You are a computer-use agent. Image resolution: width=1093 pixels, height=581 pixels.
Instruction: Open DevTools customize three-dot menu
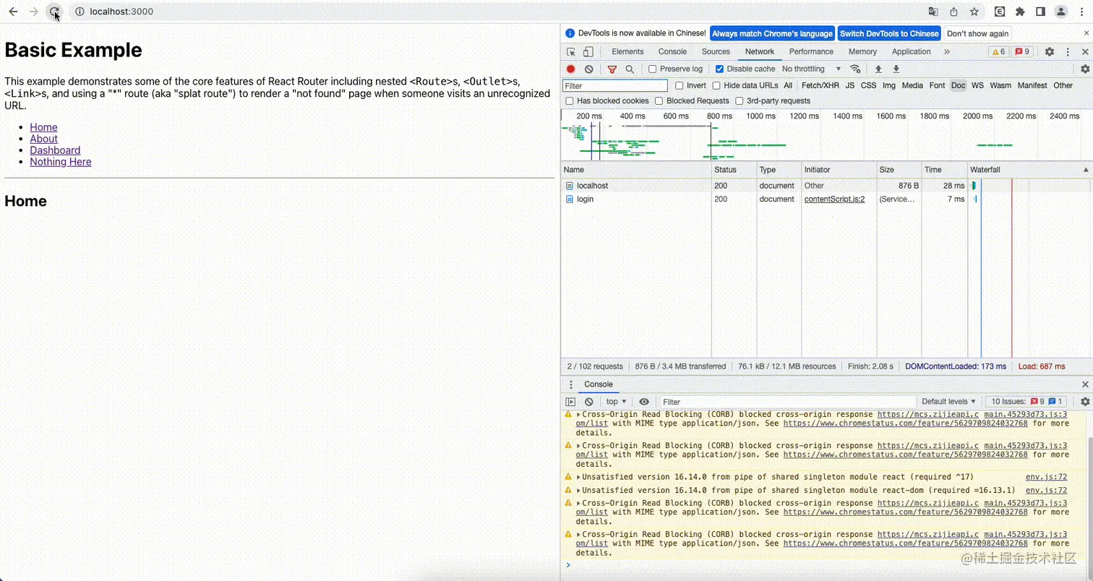pyautogui.click(x=1068, y=52)
